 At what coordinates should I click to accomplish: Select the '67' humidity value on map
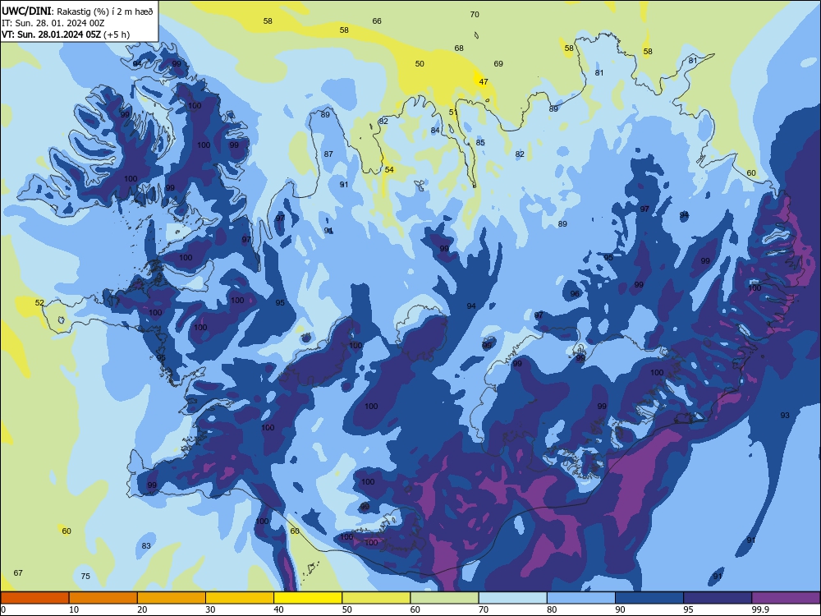(x=18, y=573)
